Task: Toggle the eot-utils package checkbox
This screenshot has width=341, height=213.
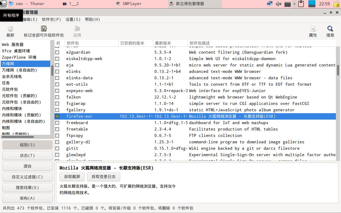Action: 57,84
